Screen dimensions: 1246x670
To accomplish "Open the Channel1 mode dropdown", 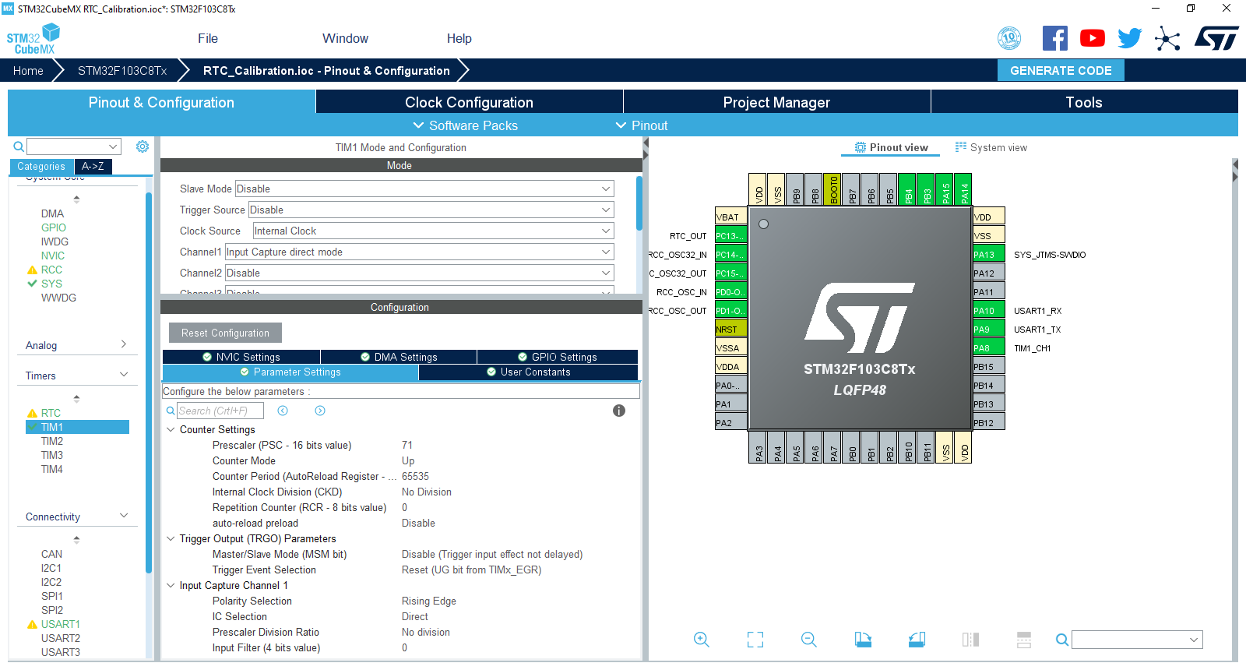I will coord(420,252).
